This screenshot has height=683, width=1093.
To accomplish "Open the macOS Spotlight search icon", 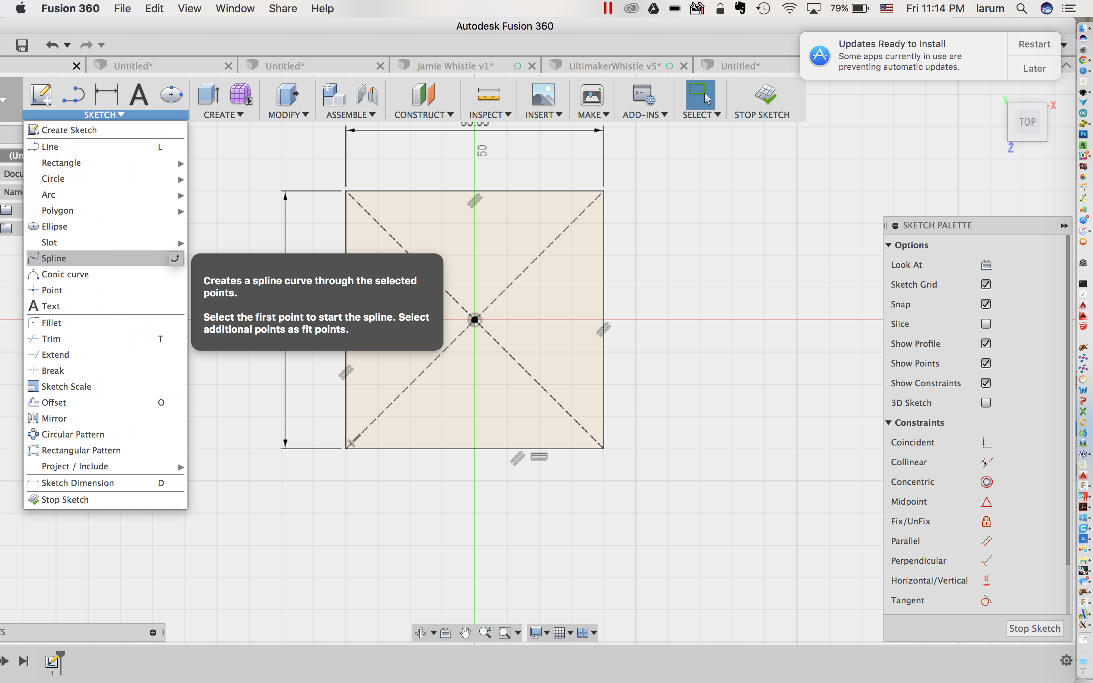I will point(1022,9).
